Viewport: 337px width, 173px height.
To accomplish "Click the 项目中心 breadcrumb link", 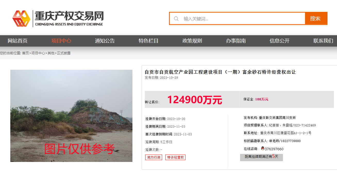I will (38, 53).
